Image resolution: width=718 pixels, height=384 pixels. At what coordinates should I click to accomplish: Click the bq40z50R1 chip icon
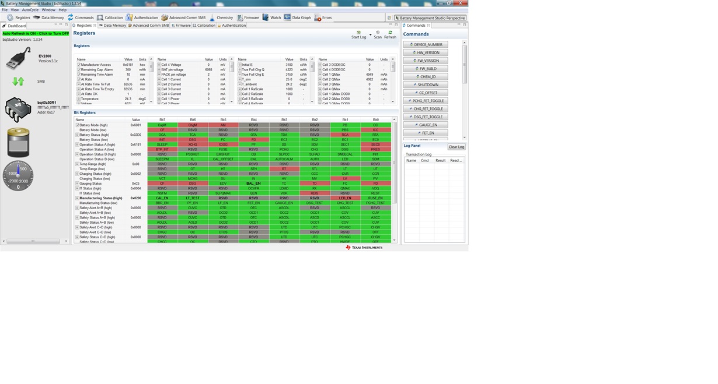18,109
